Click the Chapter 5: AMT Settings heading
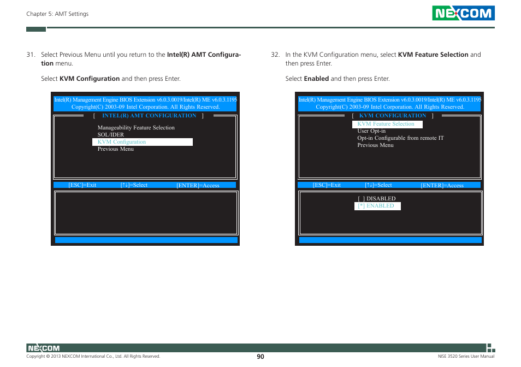This screenshot has width=521, height=367. [57, 14]
